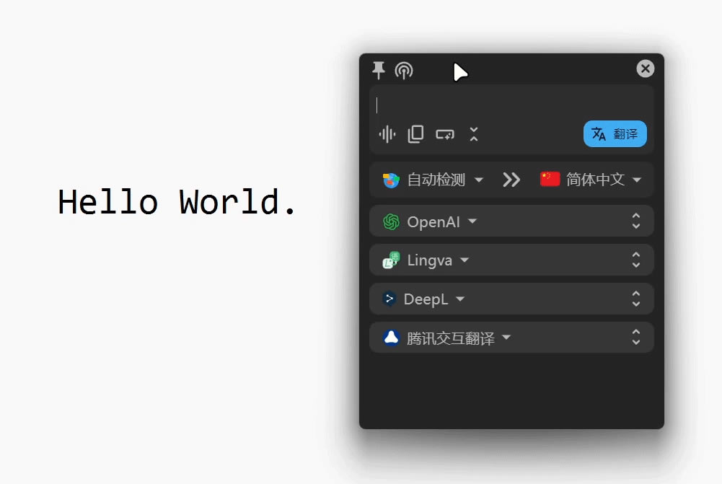The image size is (722, 484).
Task: Open the 自动检测 source language dropdown
Action: tap(433, 180)
